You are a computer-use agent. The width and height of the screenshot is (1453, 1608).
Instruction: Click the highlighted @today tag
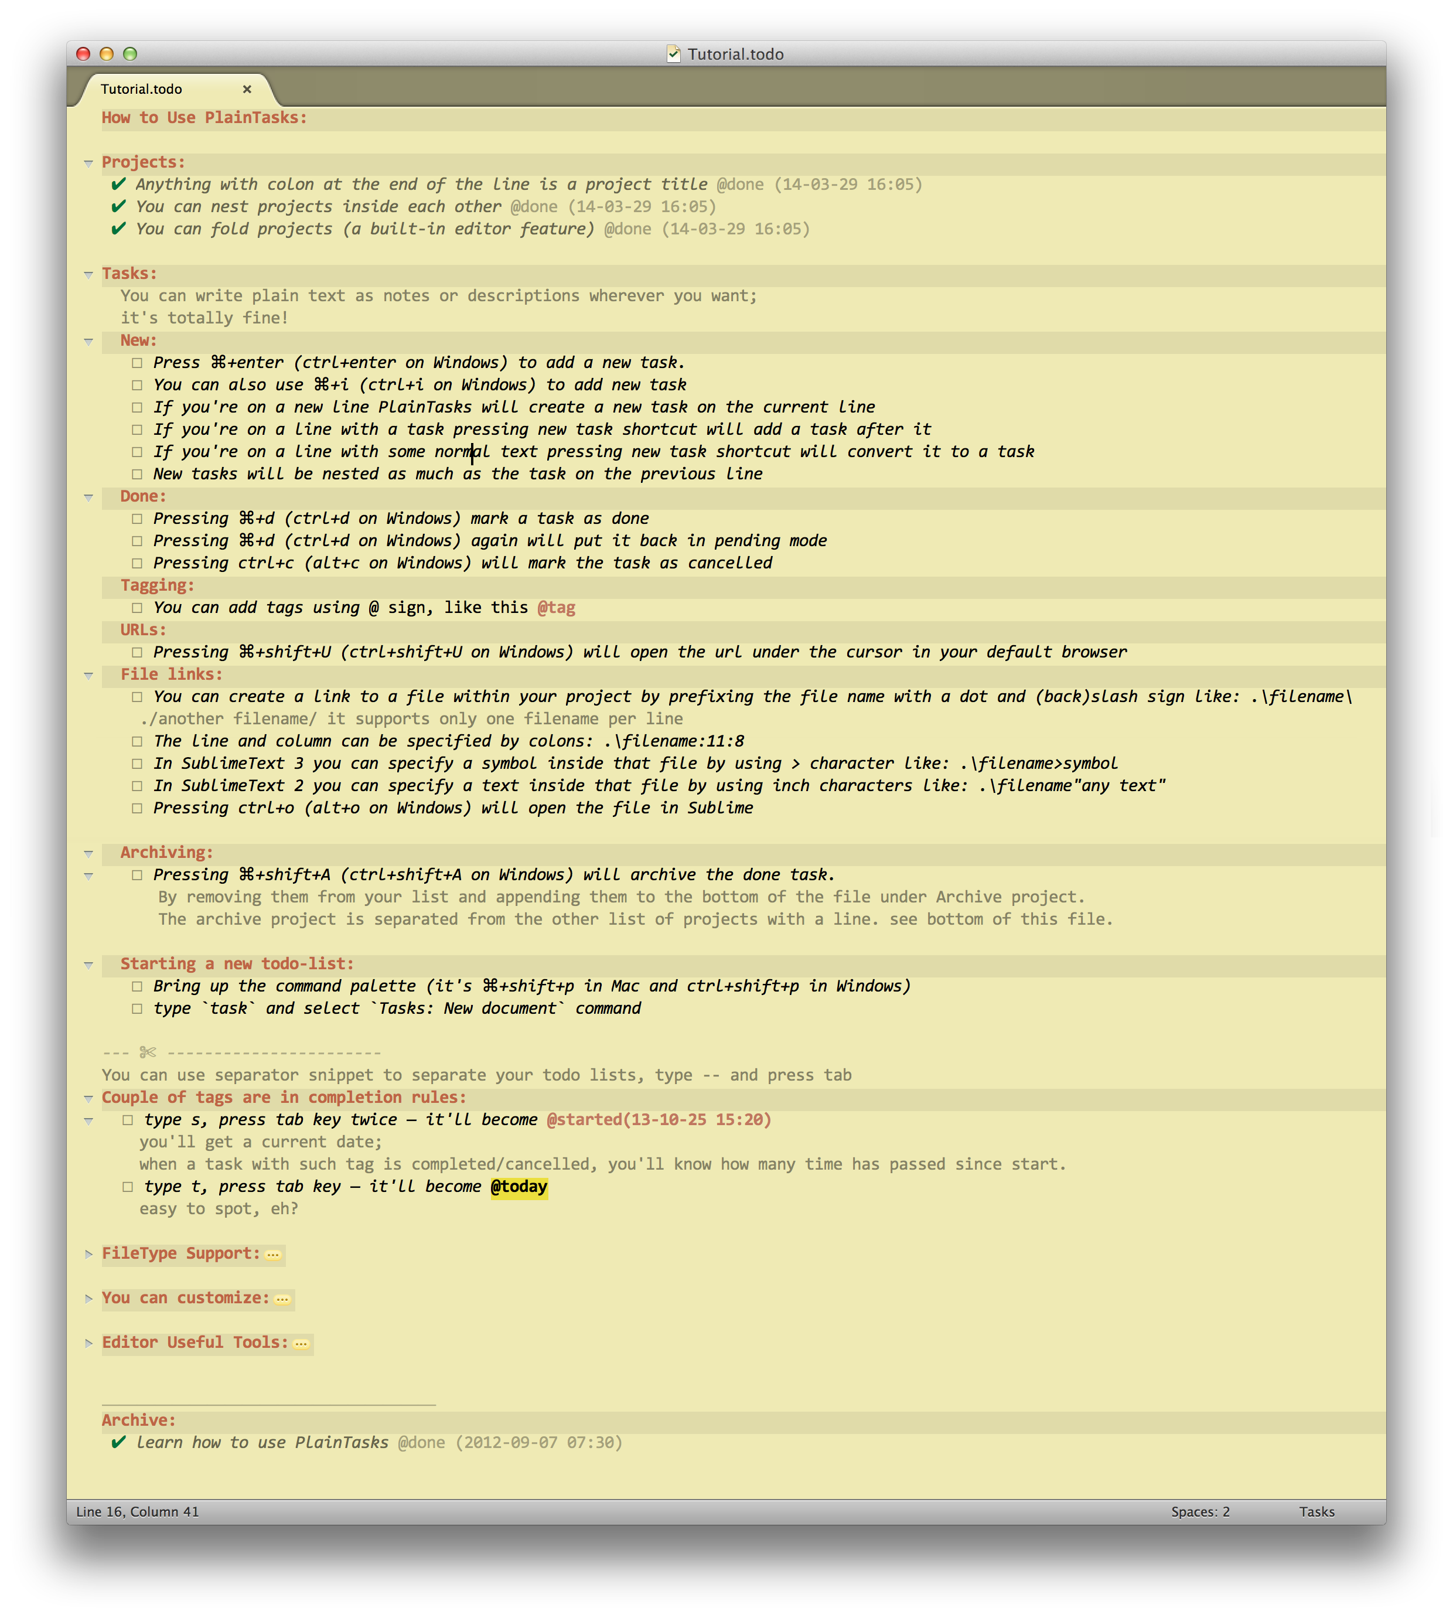(x=519, y=1187)
